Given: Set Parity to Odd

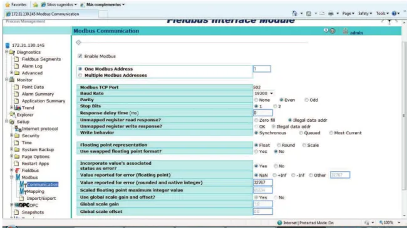Looking at the screenshot, I should (x=306, y=100).
